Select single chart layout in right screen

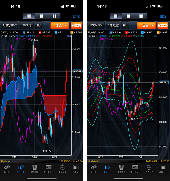[116, 16]
